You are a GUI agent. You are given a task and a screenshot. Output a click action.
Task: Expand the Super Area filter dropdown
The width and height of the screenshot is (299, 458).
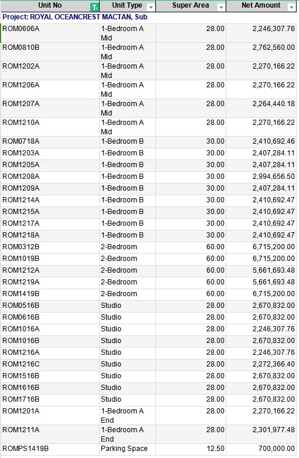[221, 7]
